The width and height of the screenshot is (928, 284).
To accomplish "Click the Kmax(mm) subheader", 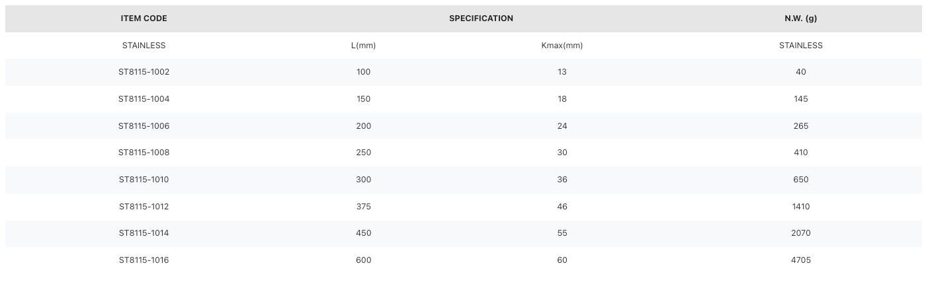I will click(x=562, y=46).
